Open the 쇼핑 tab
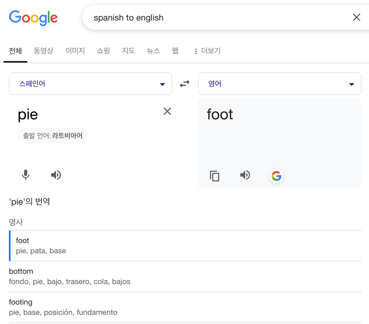This screenshot has width=369, height=324. point(103,51)
